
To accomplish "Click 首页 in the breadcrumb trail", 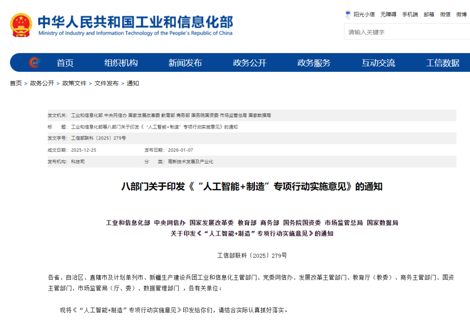I will [x=15, y=83].
